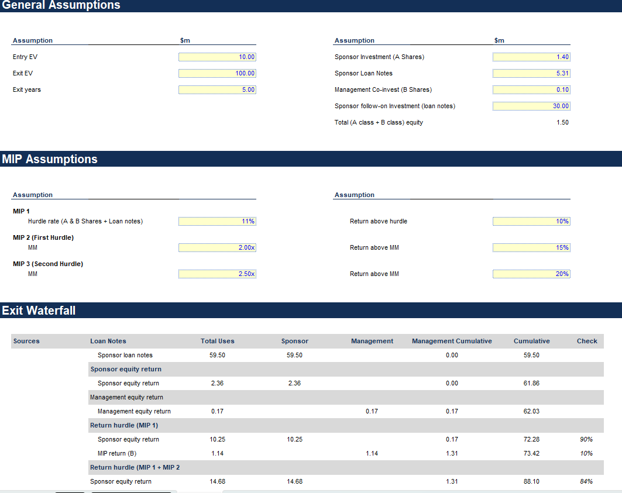This screenshot has width=622, height=493.
Task: Click the Sources column header
Action: point(26,341)
